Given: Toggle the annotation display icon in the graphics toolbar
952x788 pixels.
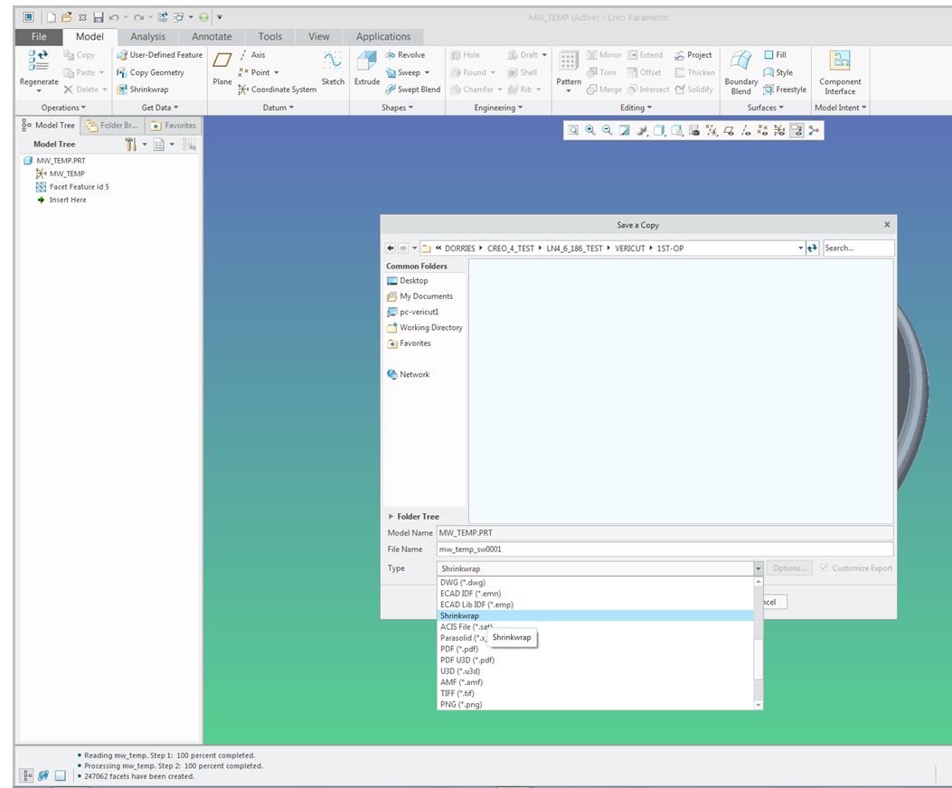Looking at the screenshot, I should pos(796,130).
